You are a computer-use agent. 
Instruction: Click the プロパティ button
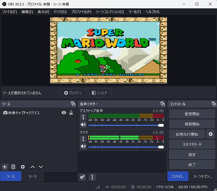[73, 93]
